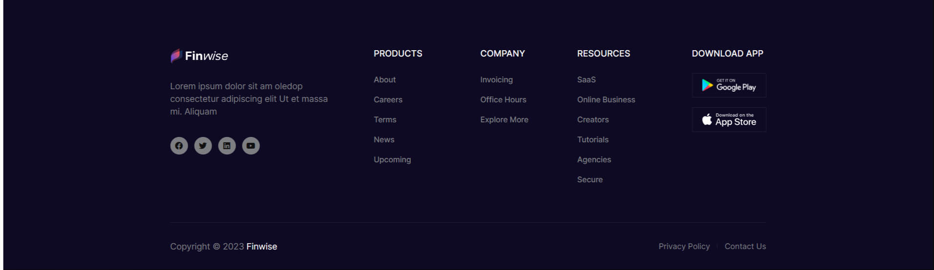Screen dimensions: 934x270
Task: Open the Office Hours link
Action: 503,99
